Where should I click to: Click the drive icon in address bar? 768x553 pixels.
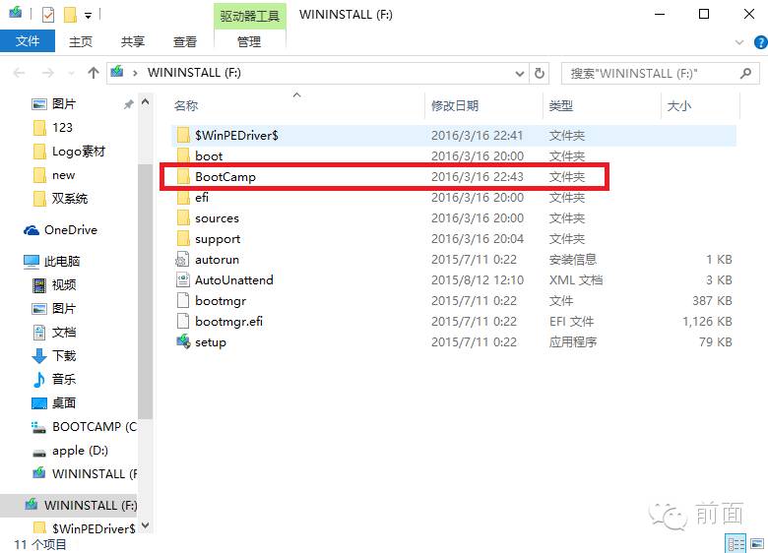[x=117, y=72]
